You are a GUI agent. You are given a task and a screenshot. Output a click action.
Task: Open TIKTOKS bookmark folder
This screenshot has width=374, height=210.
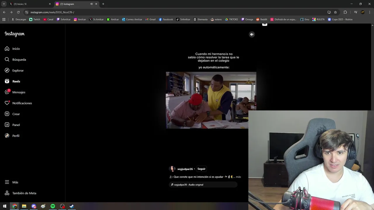click(231, 20)
